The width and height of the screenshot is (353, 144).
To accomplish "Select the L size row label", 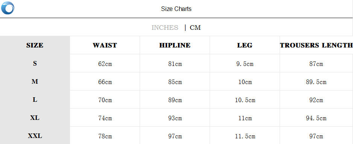I will 35,100.
